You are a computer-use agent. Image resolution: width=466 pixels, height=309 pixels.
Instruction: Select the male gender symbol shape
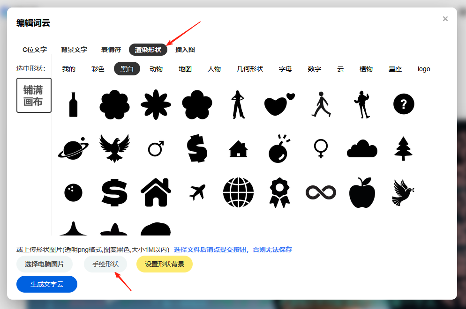click(156, 148)
